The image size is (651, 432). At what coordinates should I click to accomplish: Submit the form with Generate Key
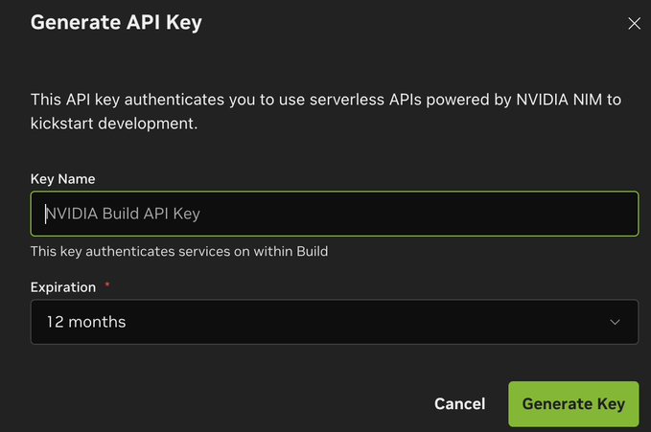[573, 404]
